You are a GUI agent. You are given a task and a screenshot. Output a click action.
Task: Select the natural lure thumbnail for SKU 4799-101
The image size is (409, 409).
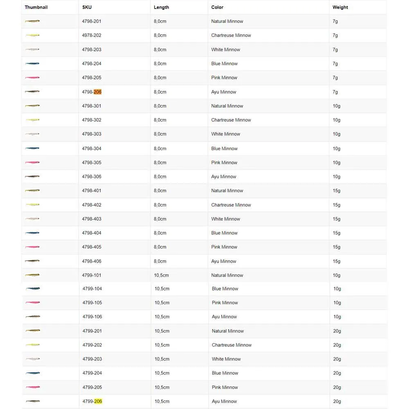(x=32, y=275)
